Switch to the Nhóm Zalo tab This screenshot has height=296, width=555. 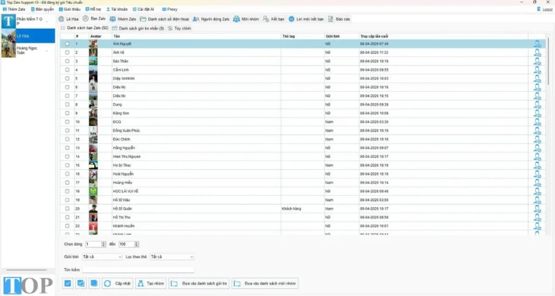click(x=123, y=19)
